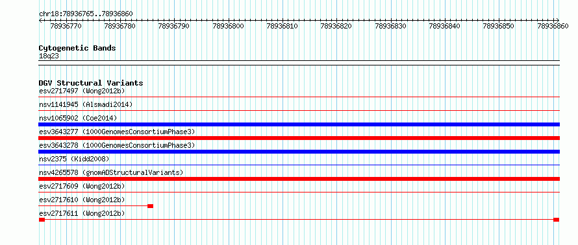Click ruler position 78936860
This screenshot has height=245, width=578.
(x=553, y=26)
